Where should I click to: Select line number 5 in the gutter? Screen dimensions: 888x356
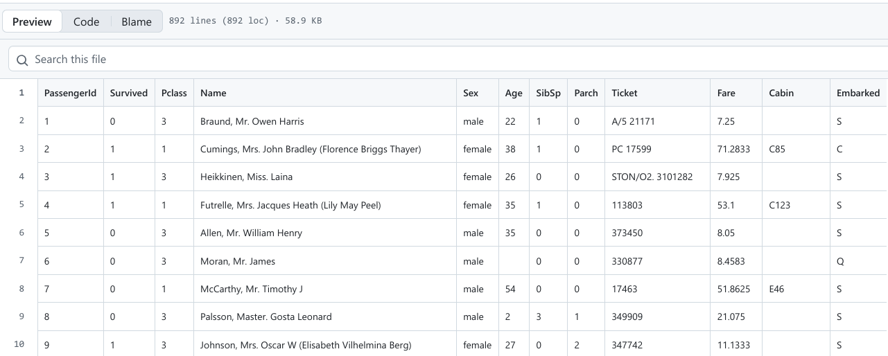click(x=21, y=204)
